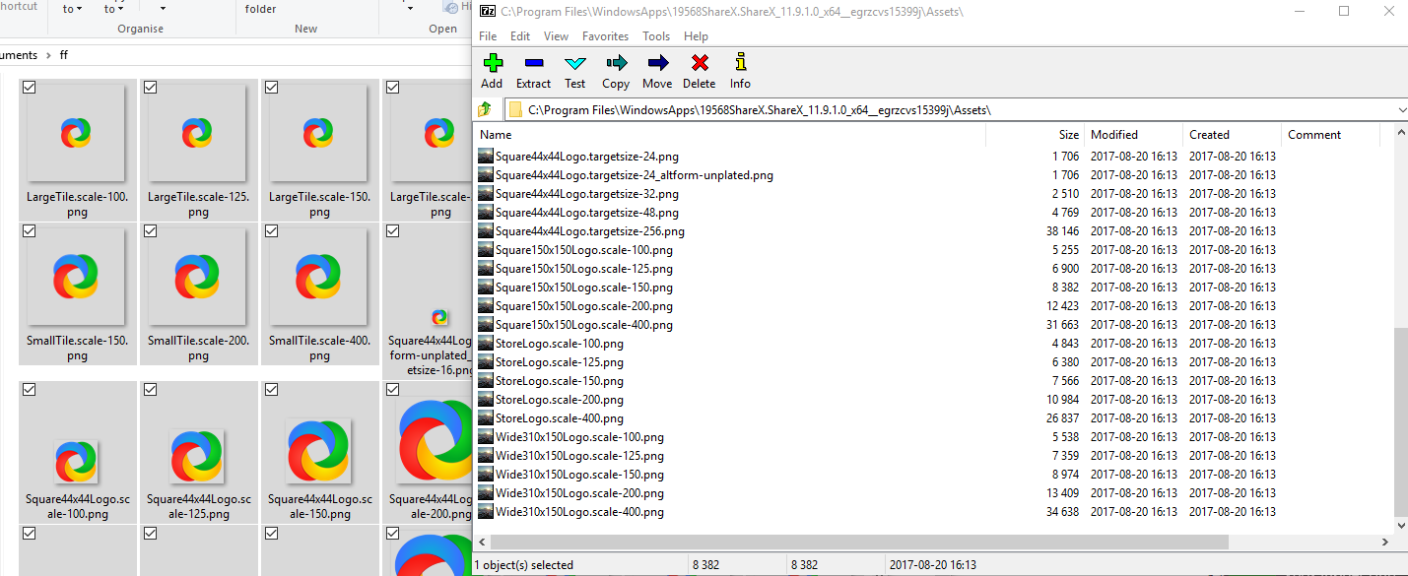Click the Move toolbar icon
The image size is (1408, 576).
658,64
